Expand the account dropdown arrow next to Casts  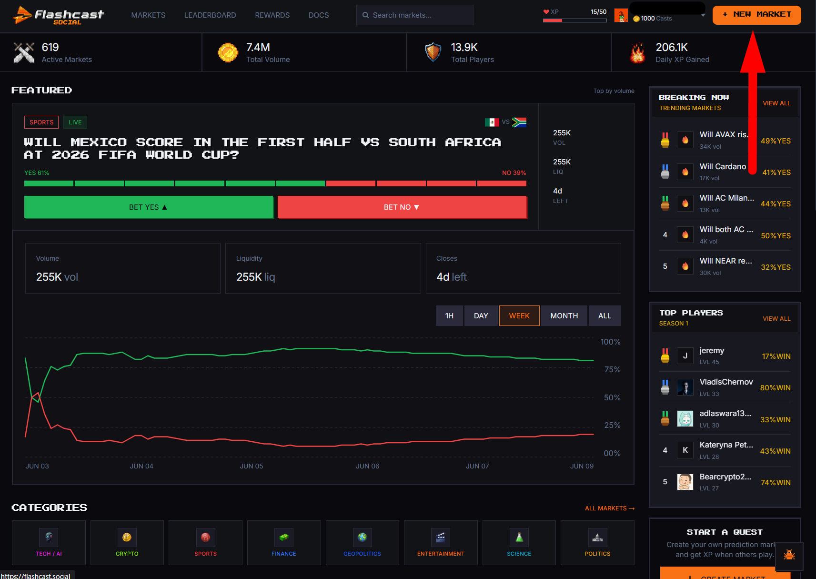click(703, 16)
